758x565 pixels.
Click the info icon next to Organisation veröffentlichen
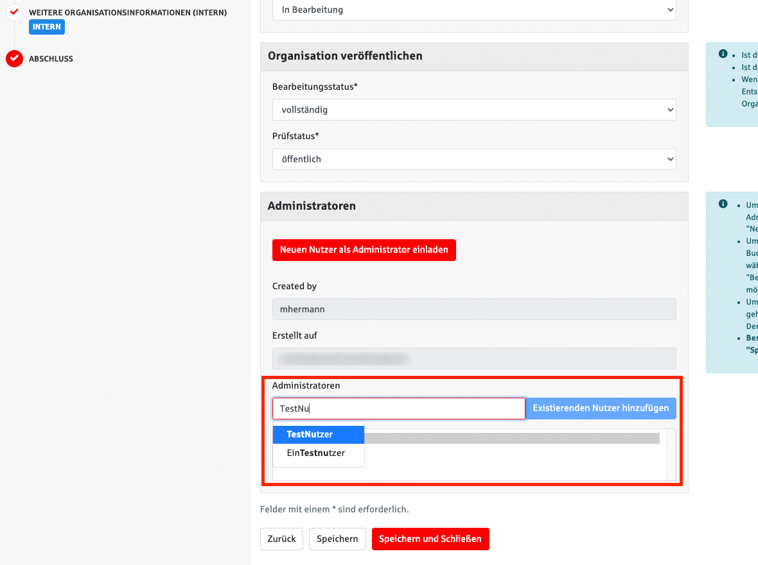(723, 54)
